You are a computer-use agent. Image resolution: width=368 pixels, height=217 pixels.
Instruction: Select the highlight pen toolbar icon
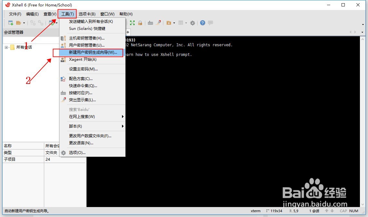pos(158,23)
